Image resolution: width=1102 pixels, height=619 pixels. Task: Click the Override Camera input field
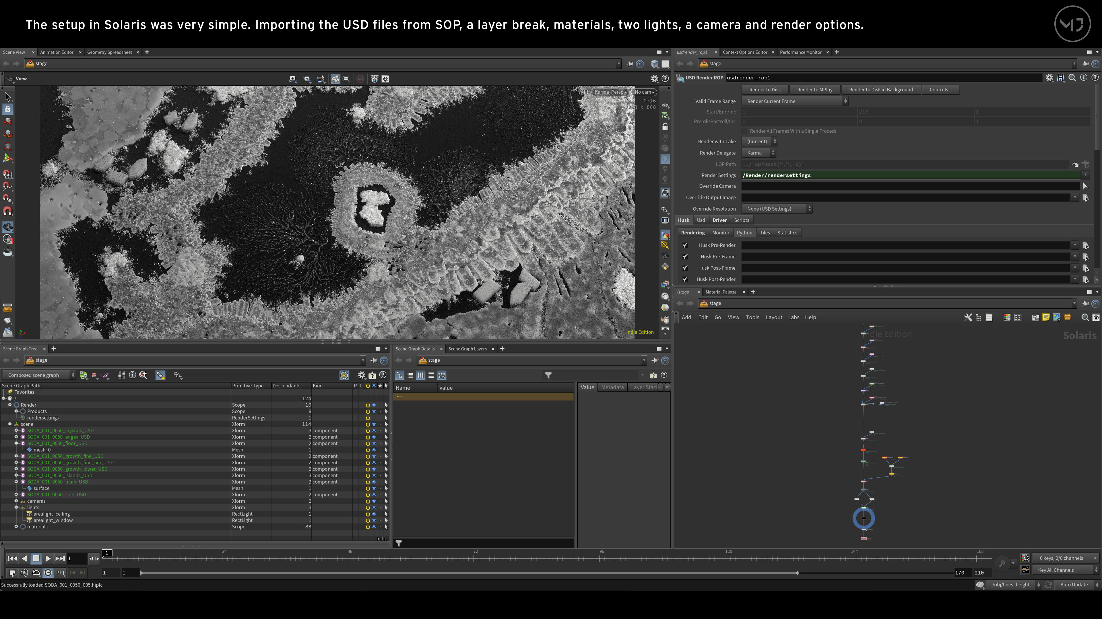point(910,186)
